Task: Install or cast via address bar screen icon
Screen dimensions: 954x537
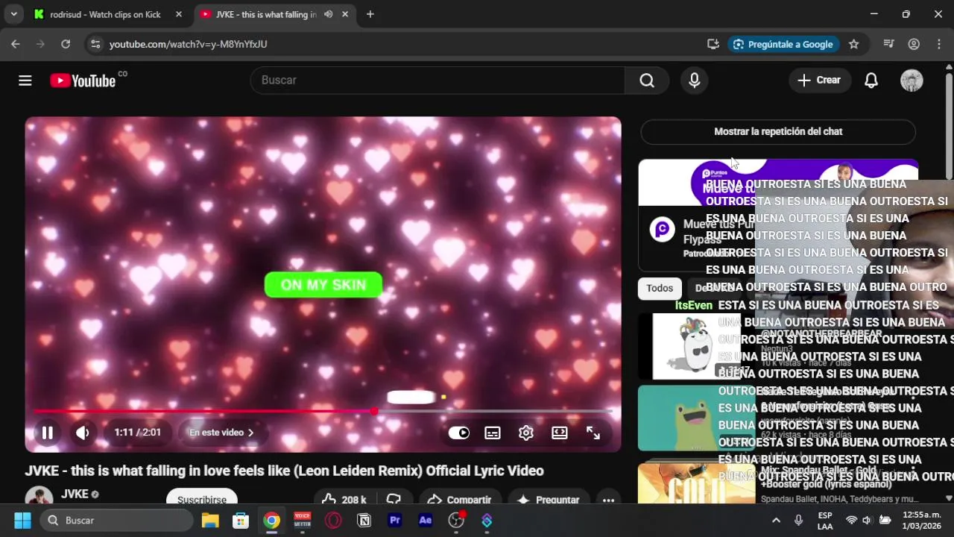Action: tap(713, 44)
